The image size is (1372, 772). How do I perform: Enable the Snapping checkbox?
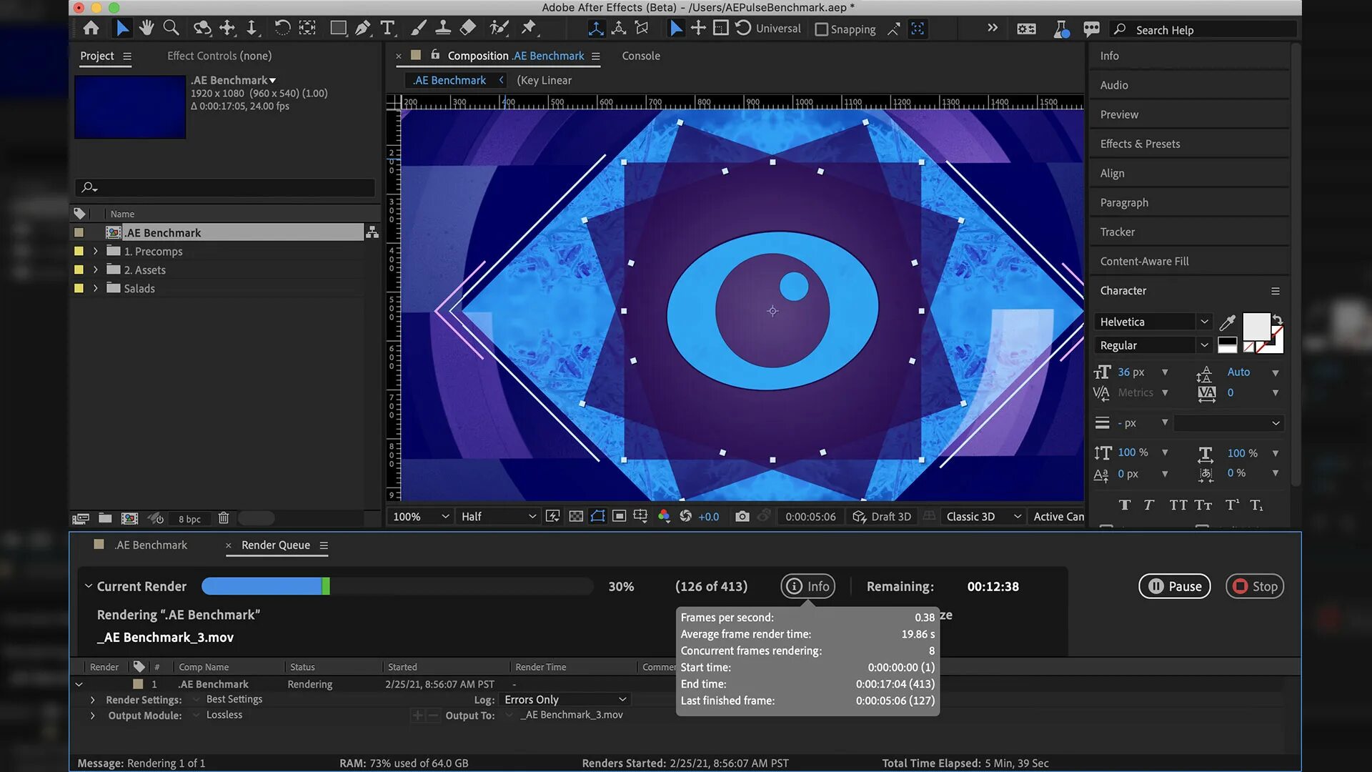[x=822, y=29]
